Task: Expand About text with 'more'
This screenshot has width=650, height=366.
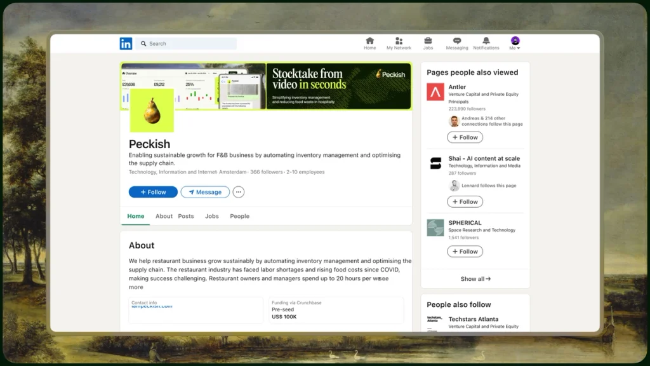Action: click(x=136, y=287)
